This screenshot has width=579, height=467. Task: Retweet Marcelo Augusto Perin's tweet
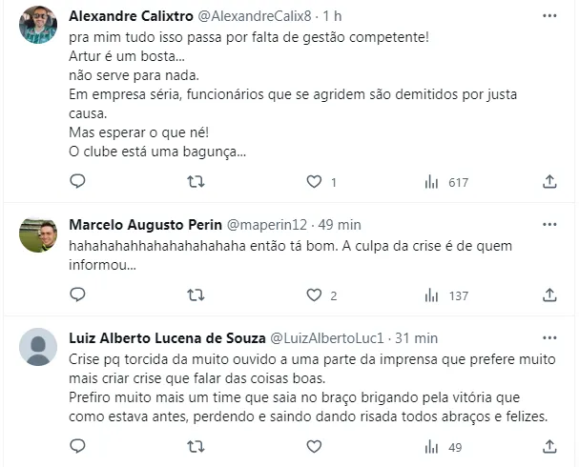click(x=196, y=295)
